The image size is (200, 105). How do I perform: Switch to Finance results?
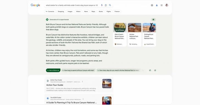pos(117,12)
